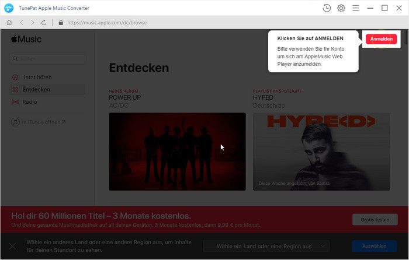Open the settings gear icon
This screenshot has height=260, width=409.
pyautogui.click(x=341, y=8)
